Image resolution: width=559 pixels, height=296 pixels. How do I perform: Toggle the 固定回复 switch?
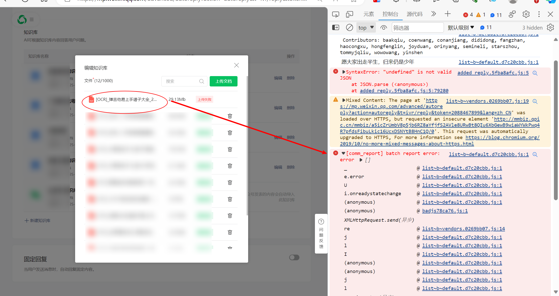click(294, 257)
